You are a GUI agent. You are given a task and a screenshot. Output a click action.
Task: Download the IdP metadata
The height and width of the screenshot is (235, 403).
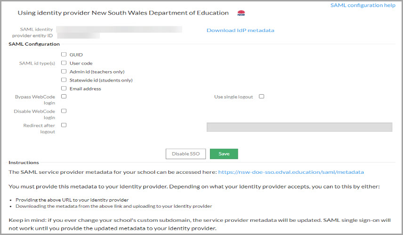240,31
